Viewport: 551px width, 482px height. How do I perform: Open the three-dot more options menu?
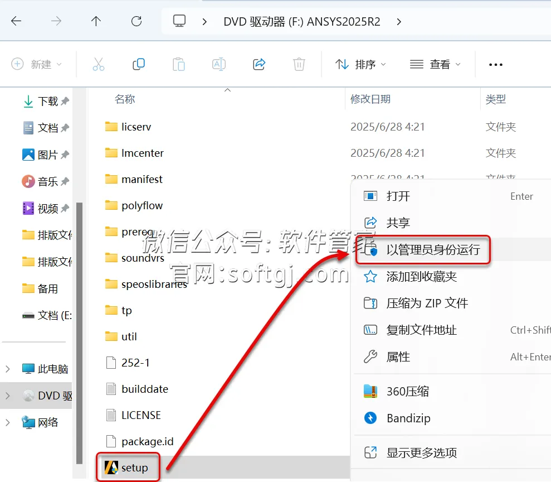click(496, 65)
